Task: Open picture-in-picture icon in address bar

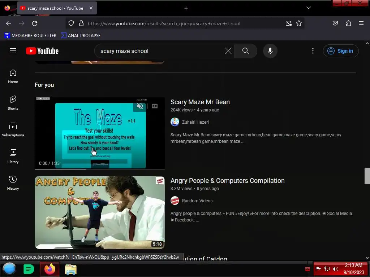Action: 288,23
